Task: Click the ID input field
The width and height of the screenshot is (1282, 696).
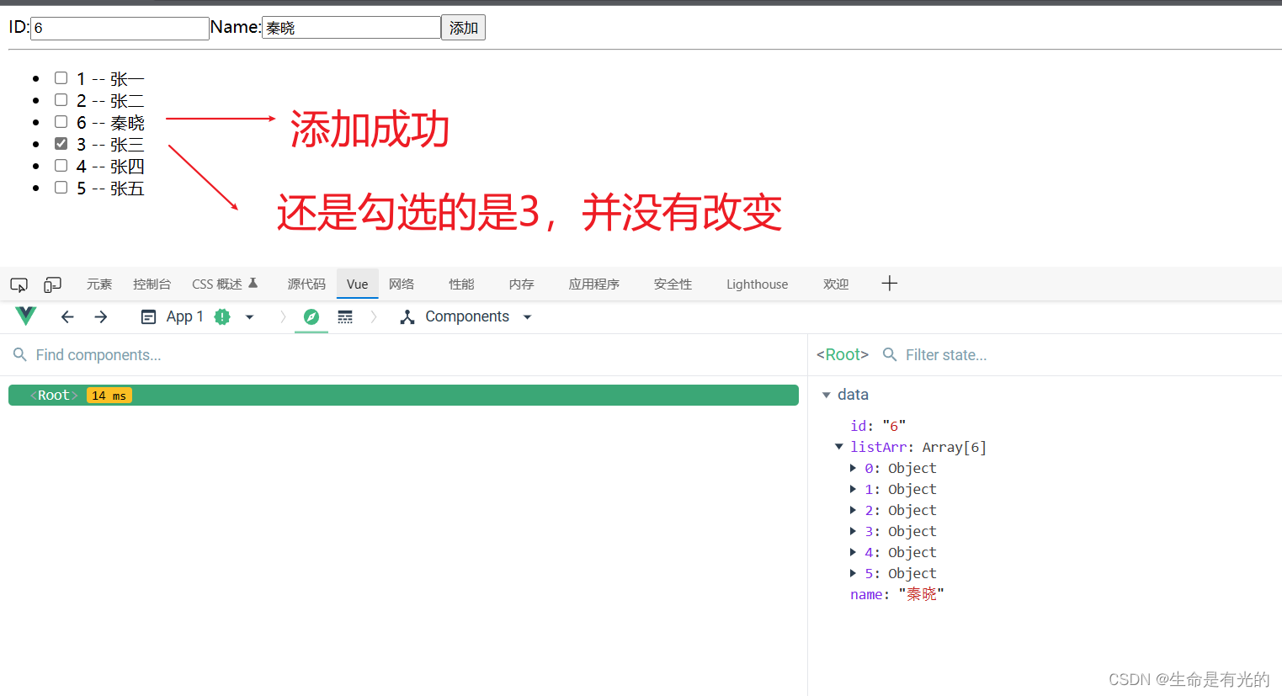Action: click(x=120, y=28)
